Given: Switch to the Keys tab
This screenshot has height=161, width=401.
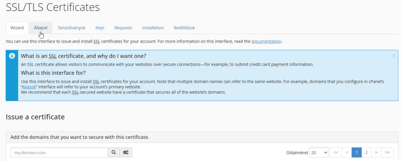Looking at the screenshot, I should pos(100,28).
